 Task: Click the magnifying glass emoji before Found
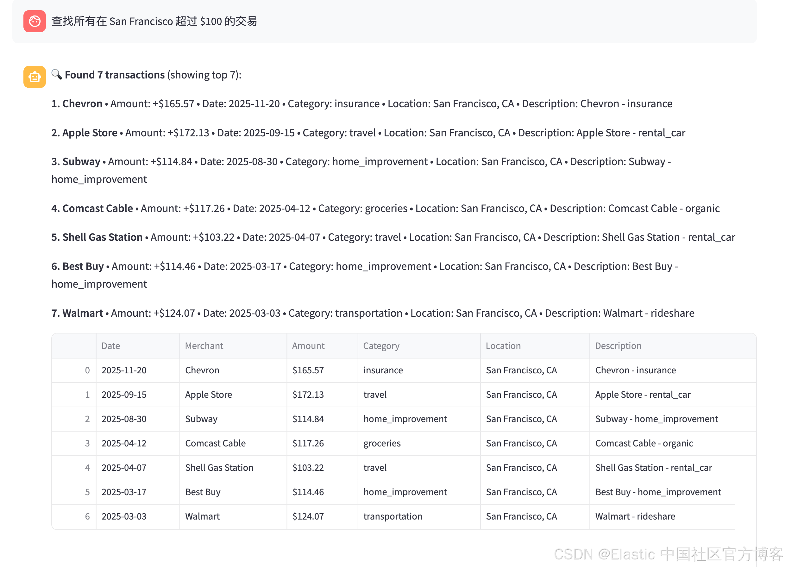point(57,74)
